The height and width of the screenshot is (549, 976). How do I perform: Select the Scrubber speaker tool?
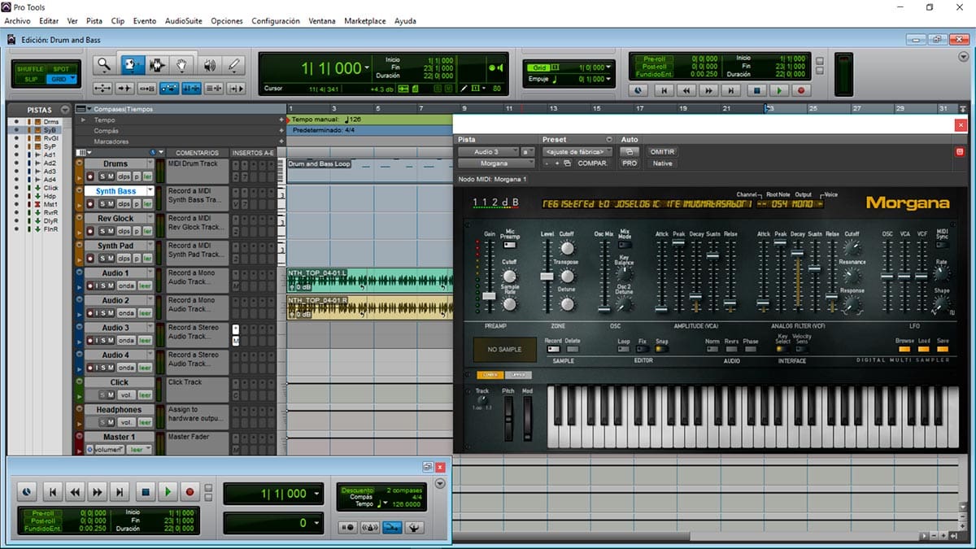209,65
